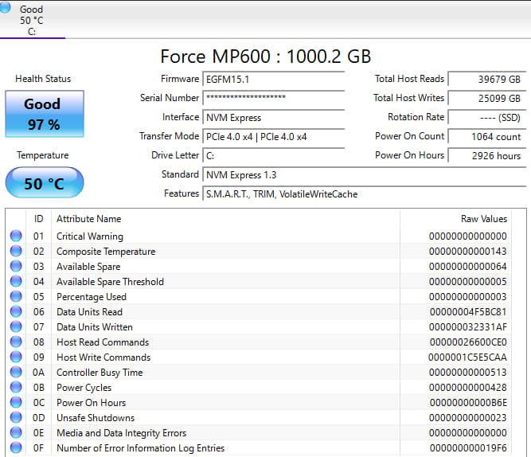
Task: Click raw value 00000000000023
Action: [x=467, y=418]
